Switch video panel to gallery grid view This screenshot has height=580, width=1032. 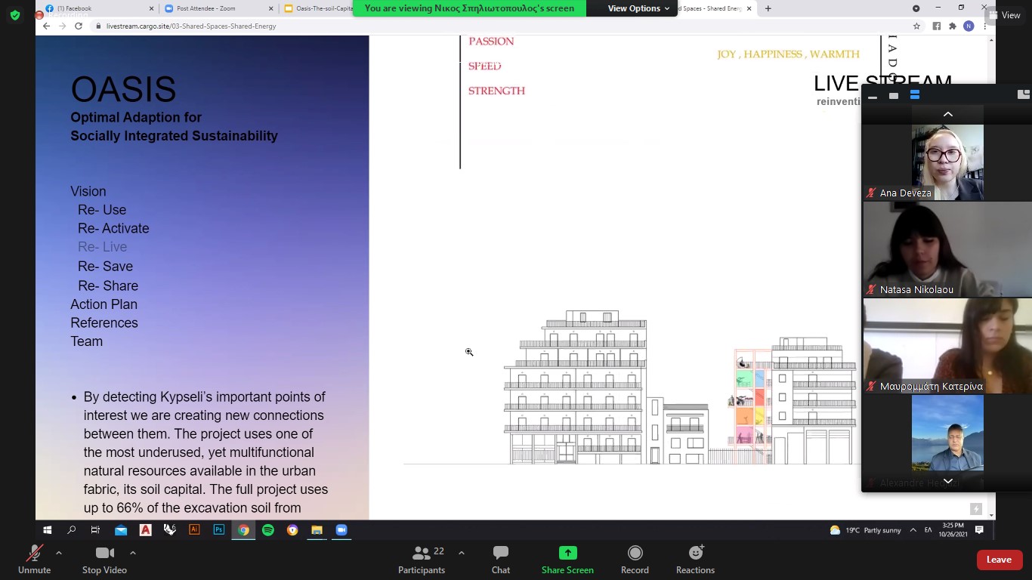1024,95
